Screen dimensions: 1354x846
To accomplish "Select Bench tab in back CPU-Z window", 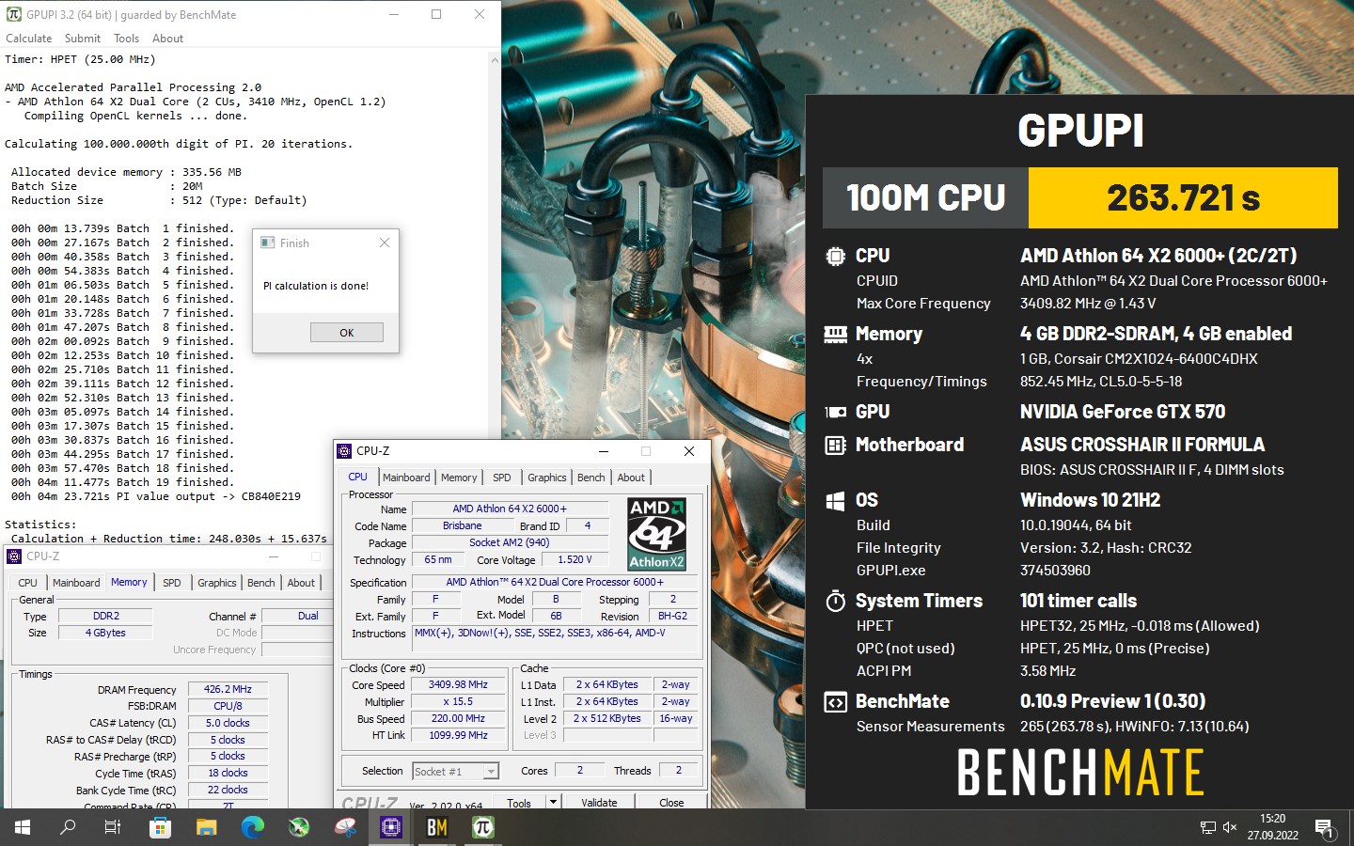I will (x=260, y=583).
